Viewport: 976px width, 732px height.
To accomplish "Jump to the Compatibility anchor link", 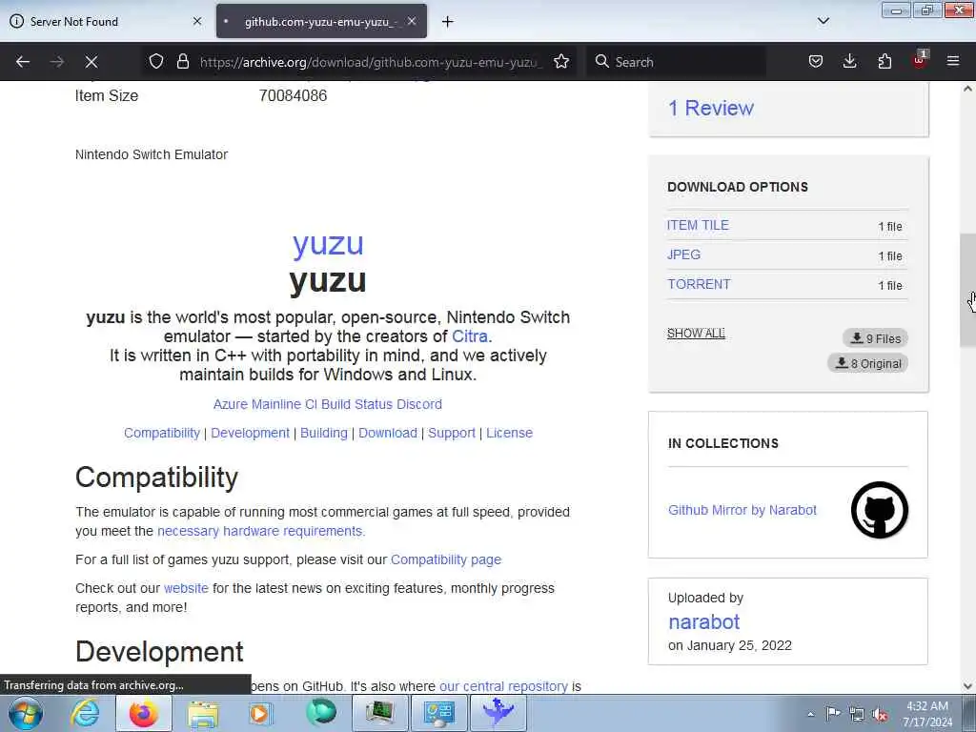I will (x=162, y=433).
